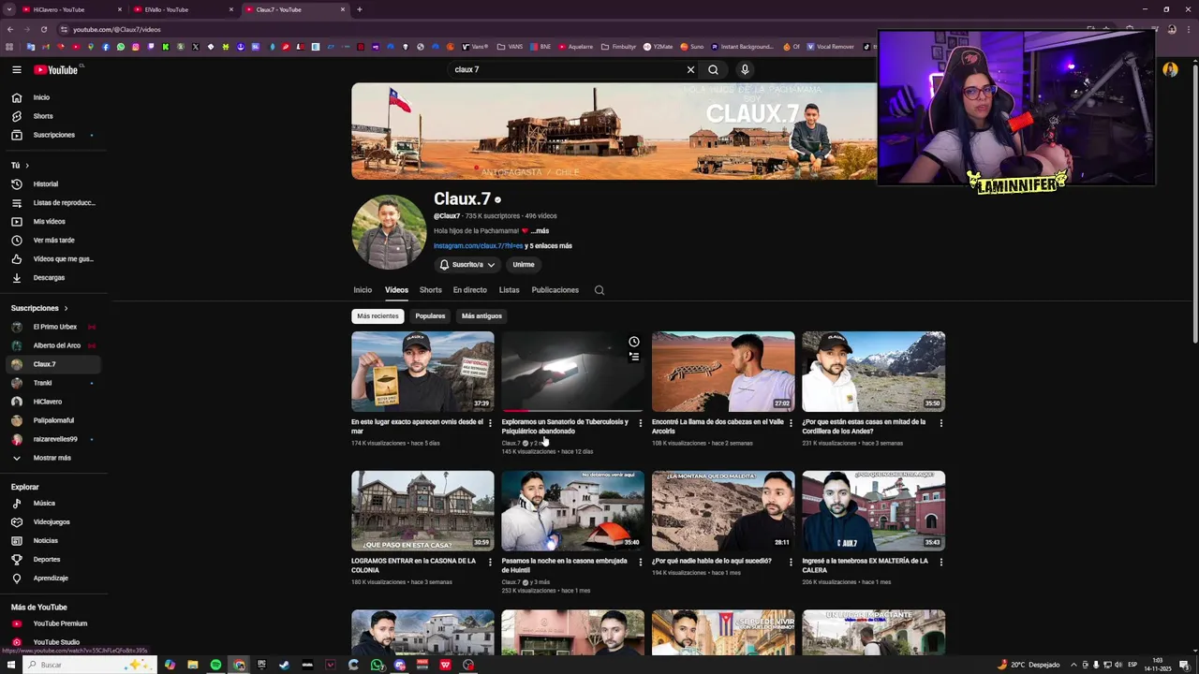This screenshot has width=1199, height=674.
Task: Open options menu for Sanatorio video
Action: point(641,423)
